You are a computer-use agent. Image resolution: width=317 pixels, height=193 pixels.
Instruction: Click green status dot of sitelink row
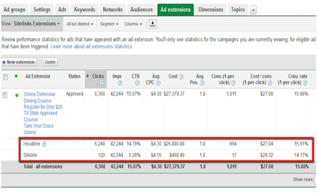click(16, 95)
